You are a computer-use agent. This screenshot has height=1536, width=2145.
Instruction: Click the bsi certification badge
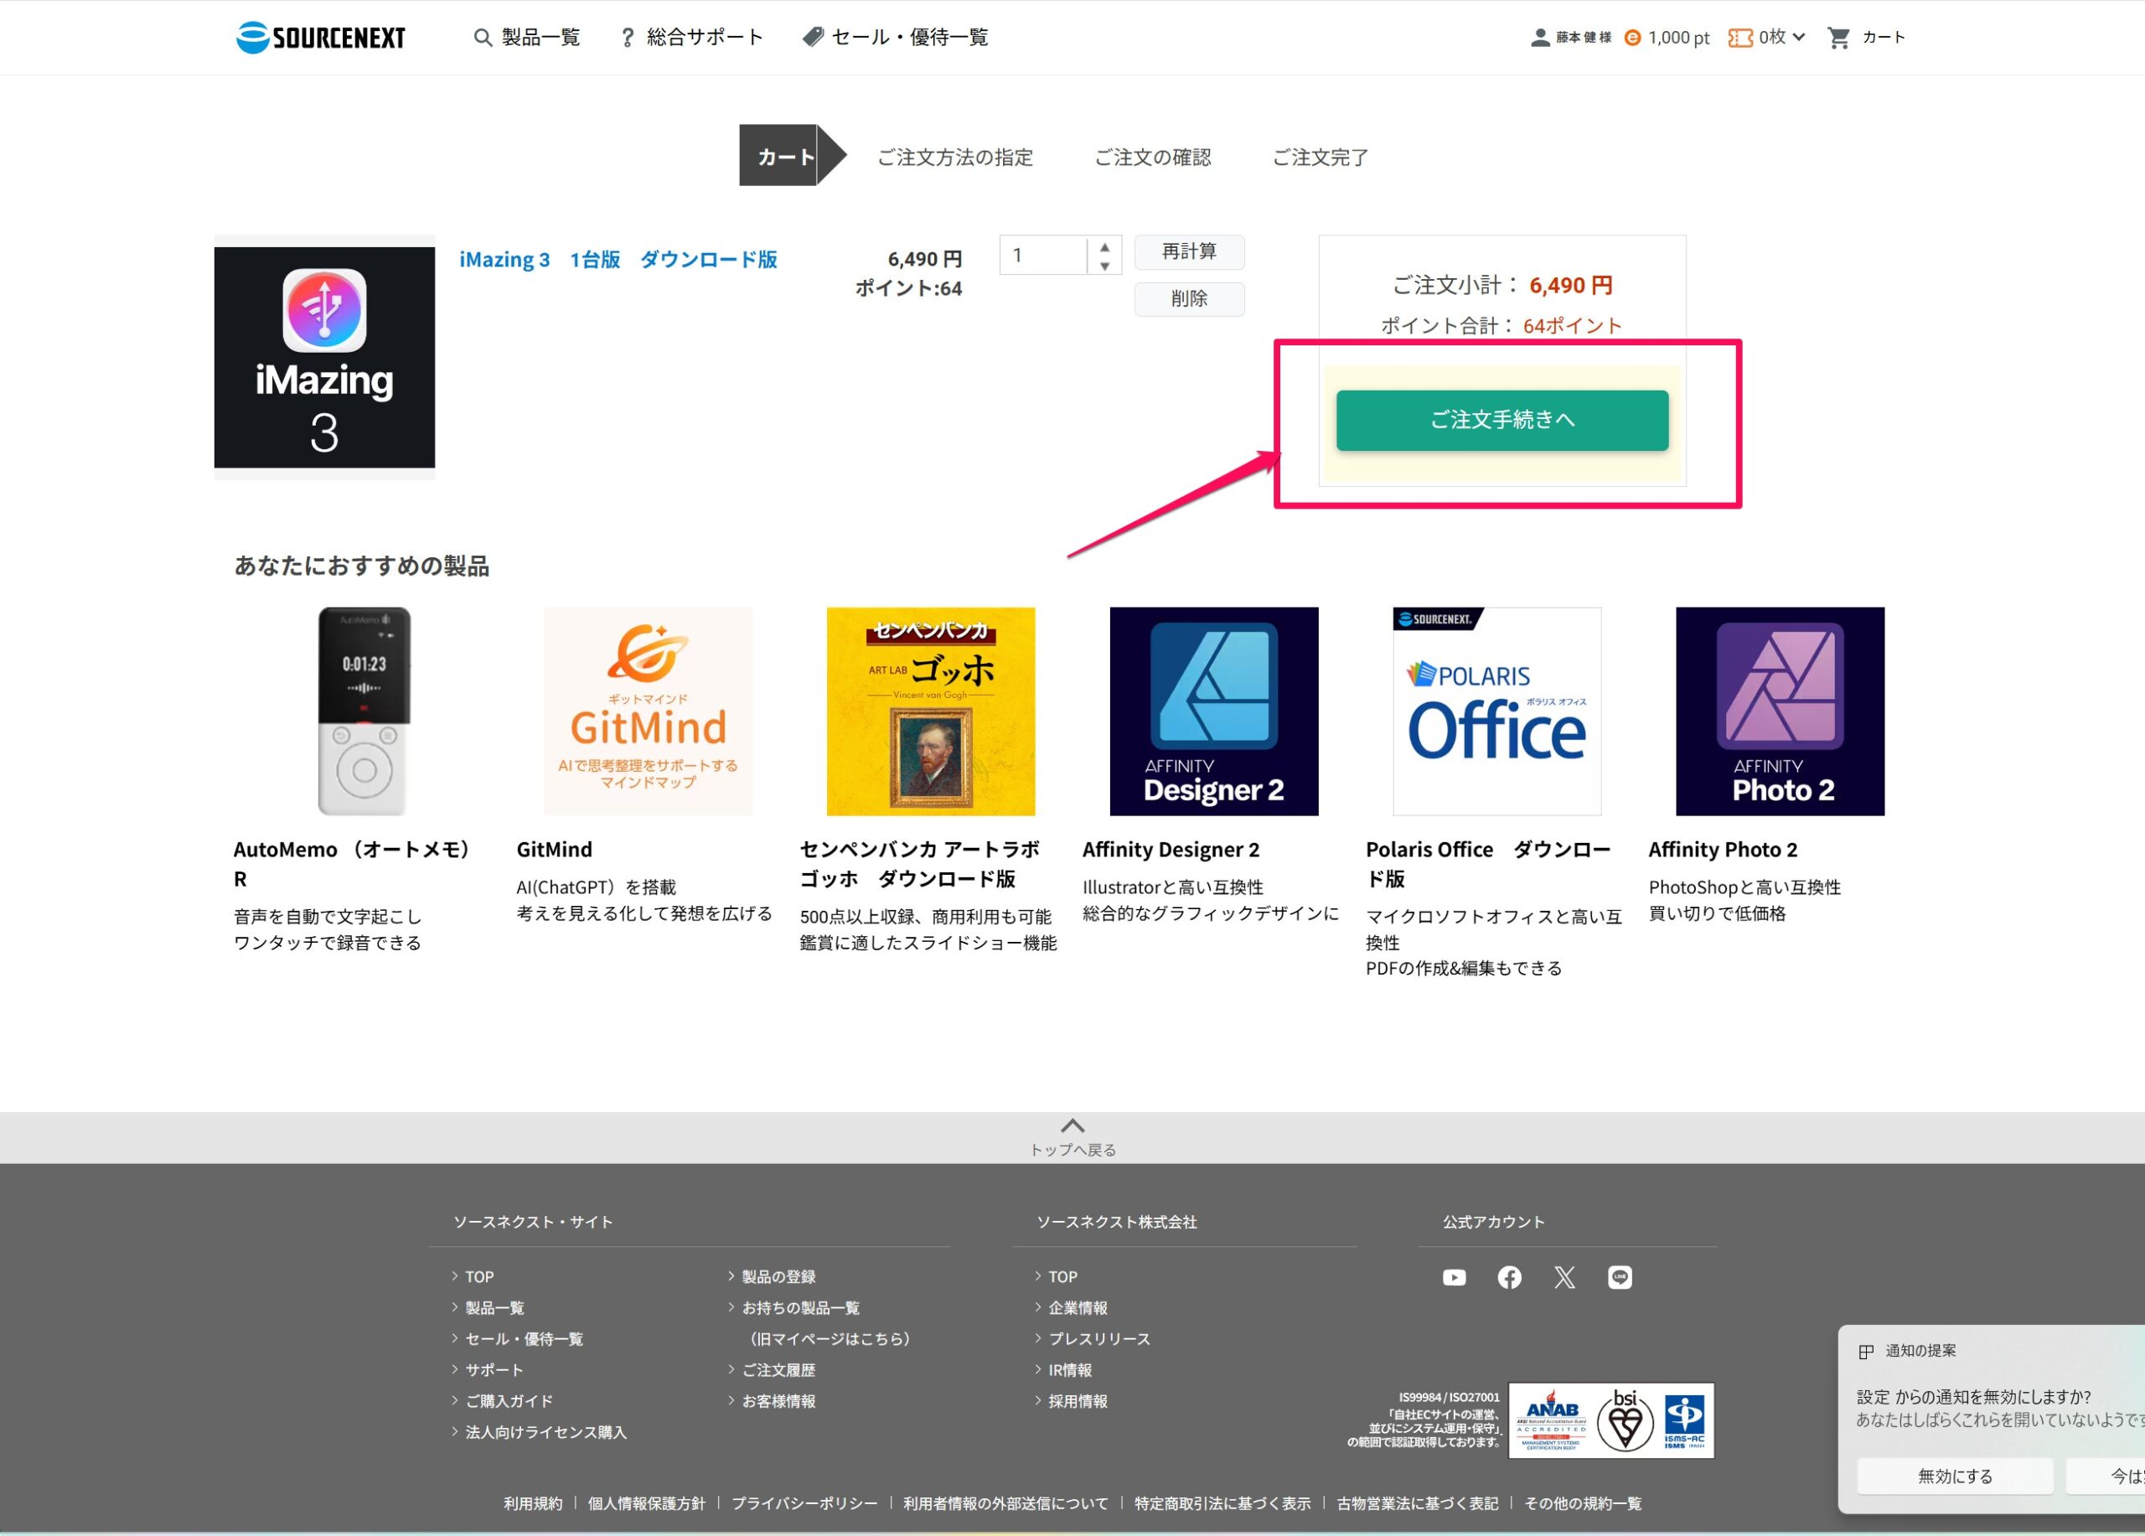1625,1420
